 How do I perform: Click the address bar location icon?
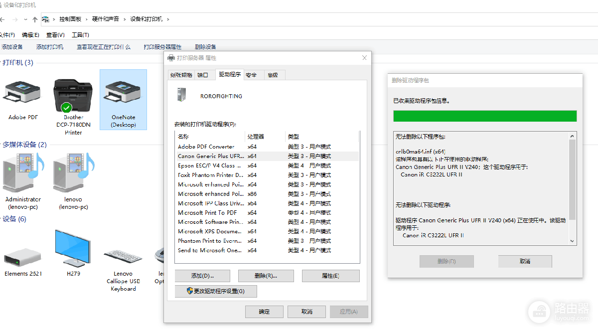(46, 19)
